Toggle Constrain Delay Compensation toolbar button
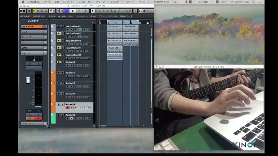Screen dimensions: 278x156 click(29, 11)
